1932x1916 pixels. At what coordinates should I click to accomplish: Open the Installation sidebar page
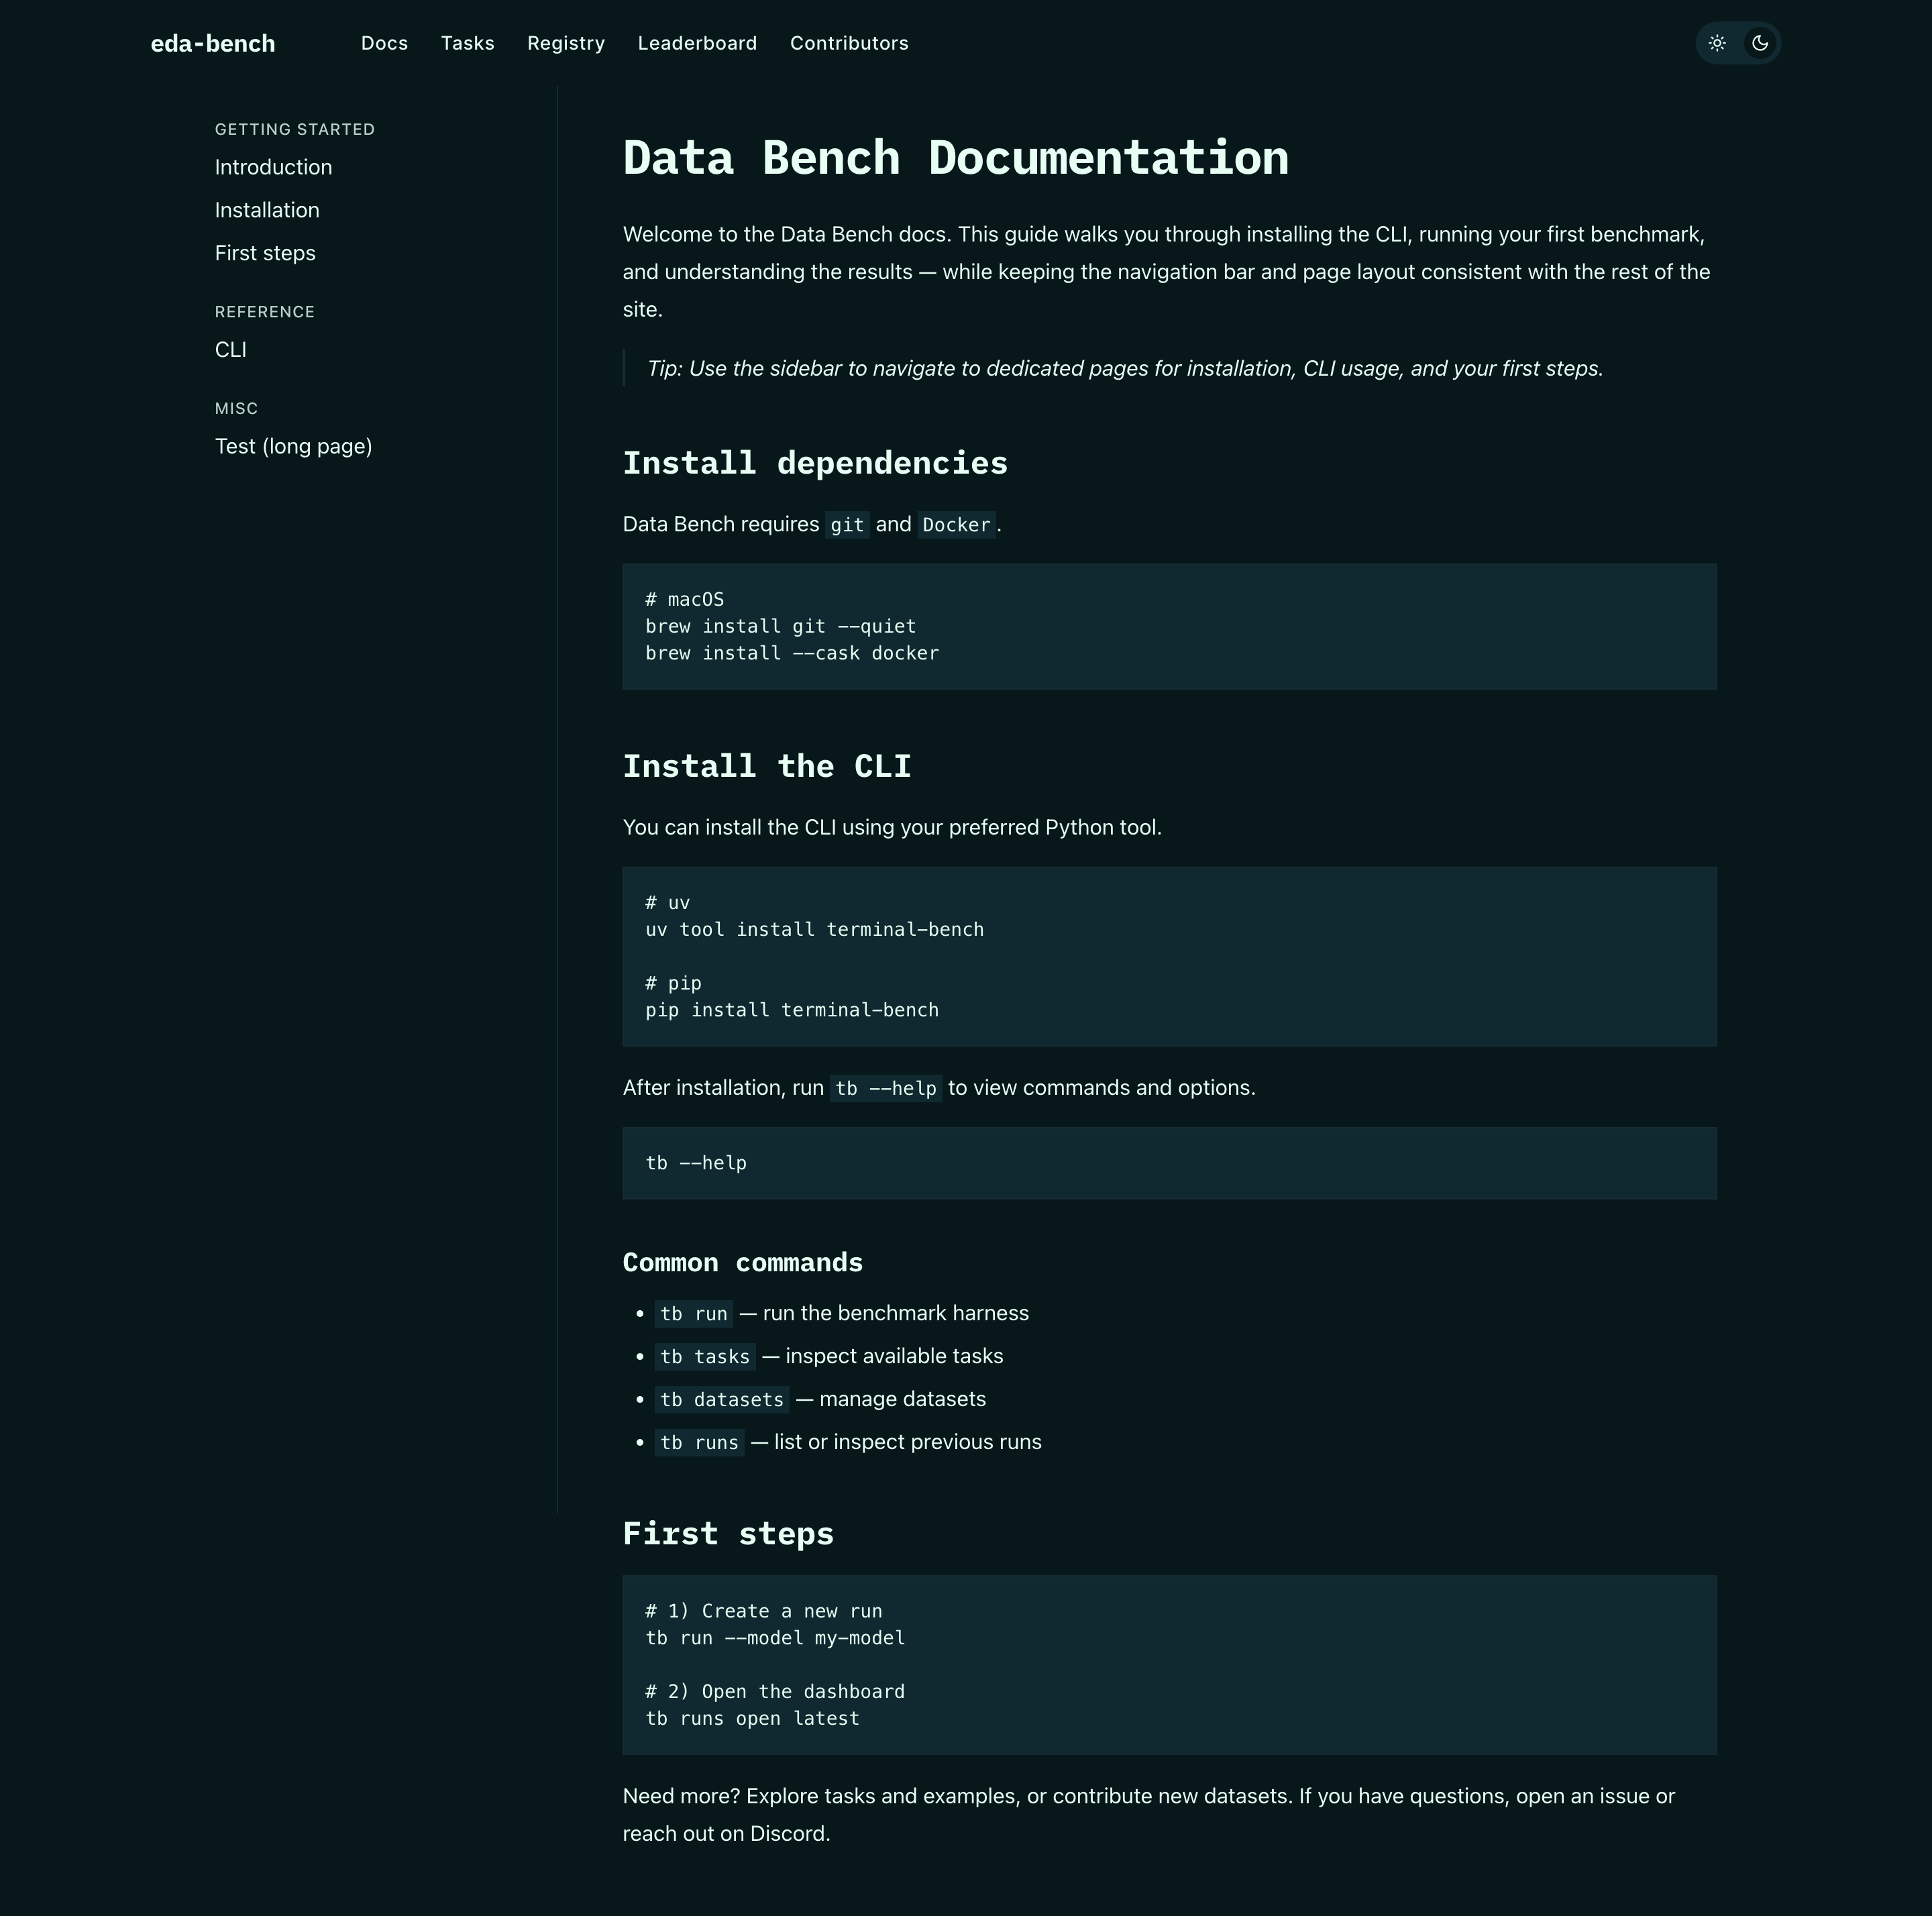[266, 210]
